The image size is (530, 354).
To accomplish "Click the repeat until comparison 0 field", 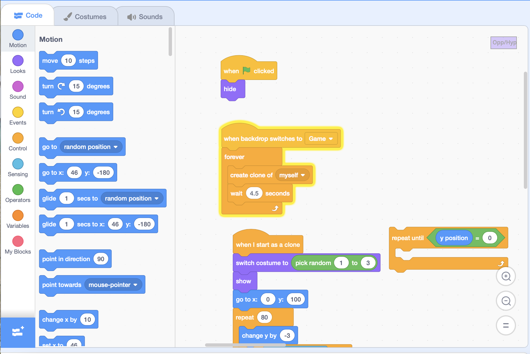I will click(x=490, y=238).
